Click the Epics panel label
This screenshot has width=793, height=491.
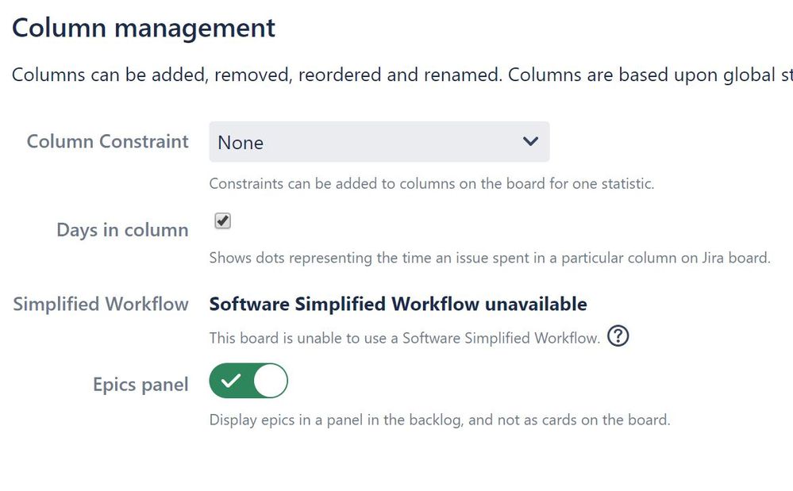(x=140, y=384)
